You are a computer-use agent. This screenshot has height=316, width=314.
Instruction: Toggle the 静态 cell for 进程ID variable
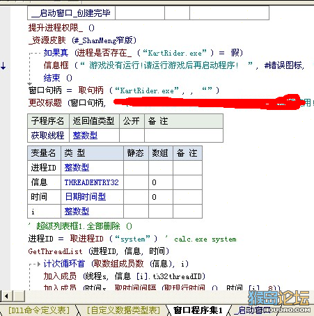click(x=136, y=168)
